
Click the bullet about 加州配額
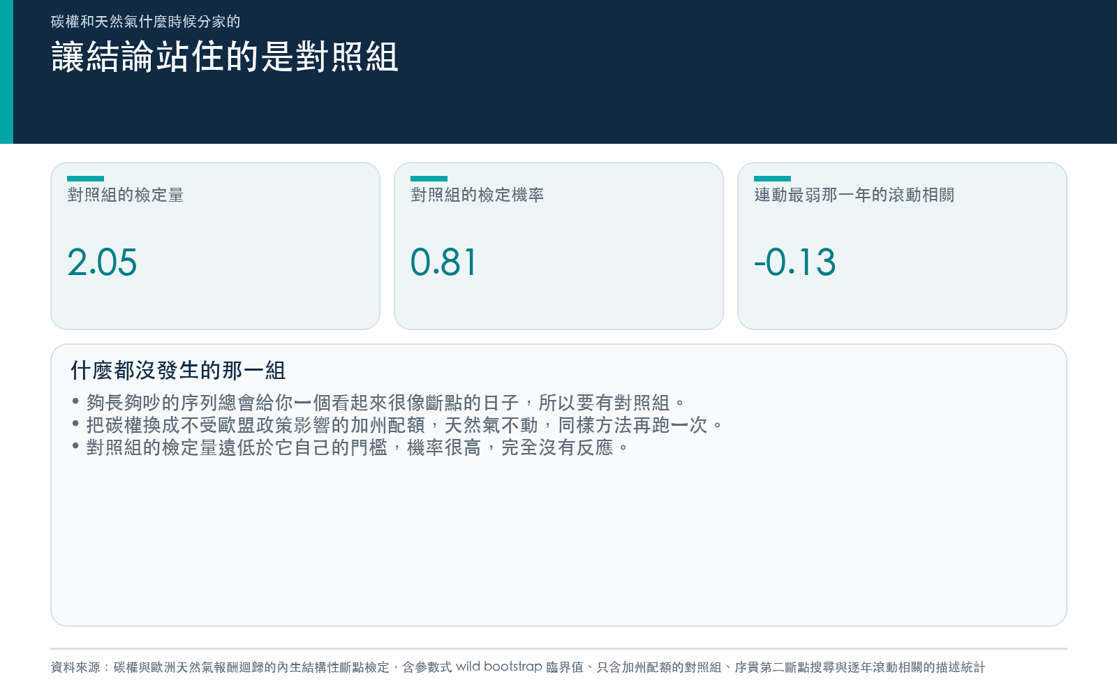tap(398, 425)
